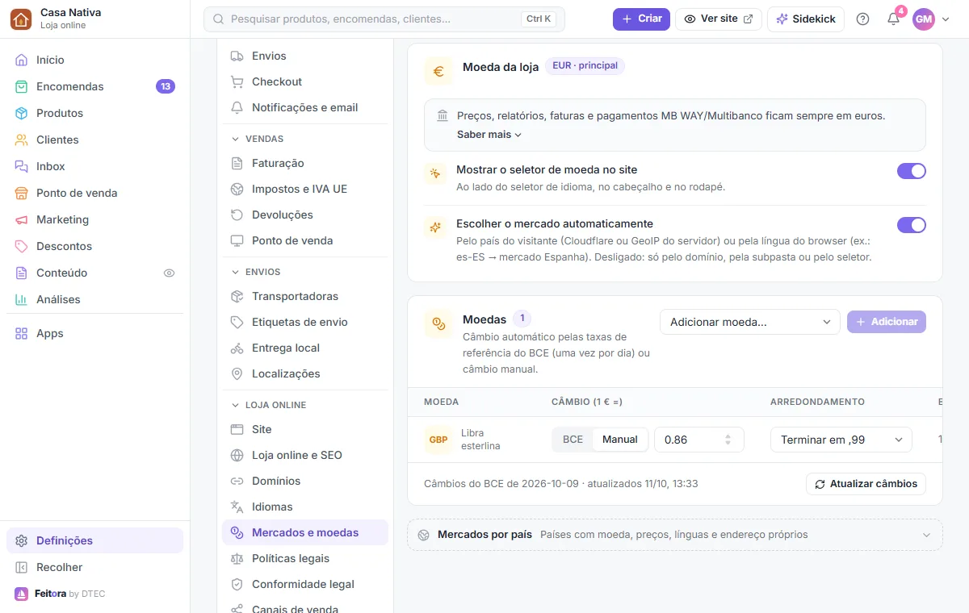Click the search products field
The width and height of the screenshot is (969, 613).
[x=384, y=19]
